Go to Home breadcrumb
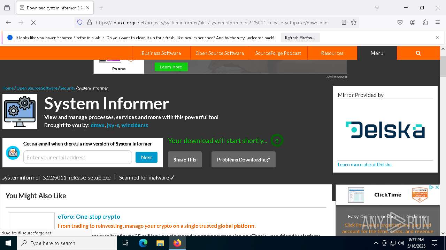Screen dimensions: 446x250 point(8,88)
